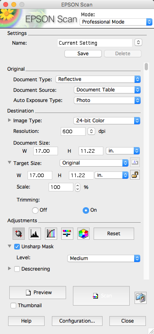Viewport: 154px width, 334px height.
Task: Open the Image Type 24-bit Color dropdown
Action: coord(107,121)
